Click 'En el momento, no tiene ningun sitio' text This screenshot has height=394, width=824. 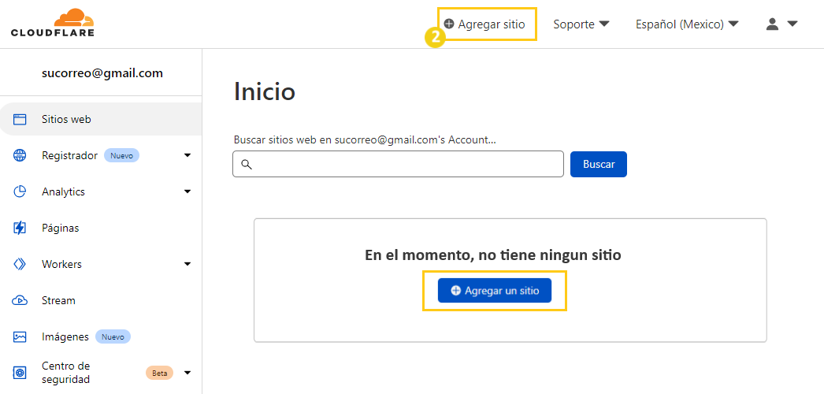coord(493,255)
